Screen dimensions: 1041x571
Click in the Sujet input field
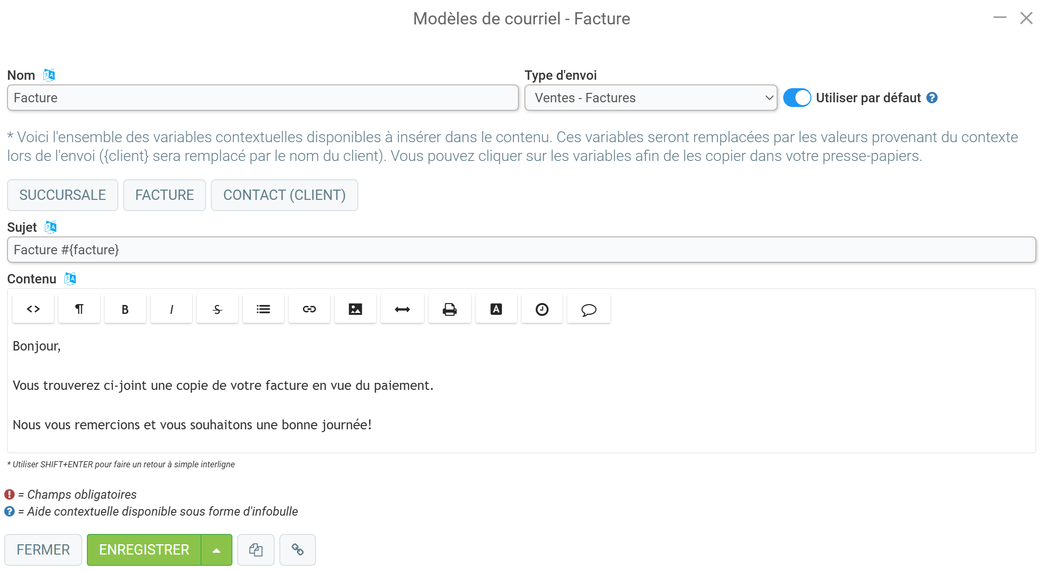[x=521, y=250]
